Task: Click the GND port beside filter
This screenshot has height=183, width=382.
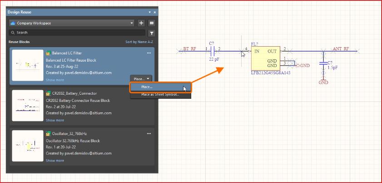Action: click(303, 65)
